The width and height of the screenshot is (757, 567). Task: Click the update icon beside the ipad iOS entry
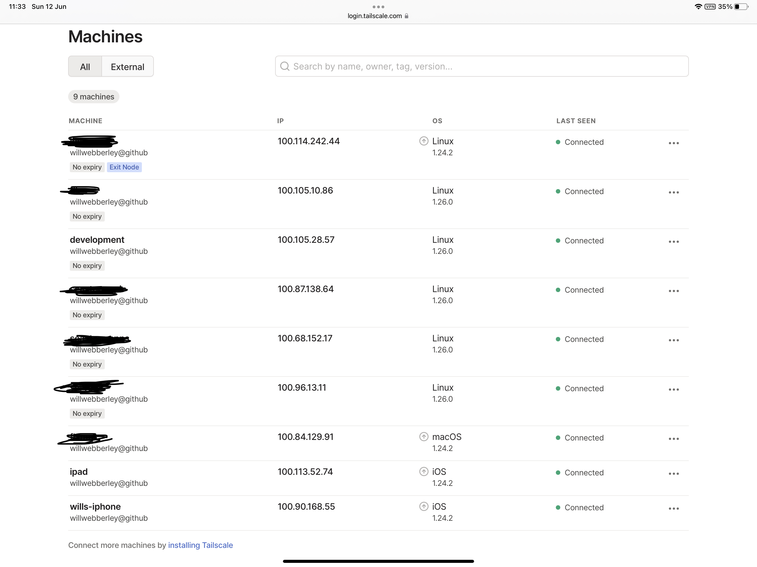(423, 471)
